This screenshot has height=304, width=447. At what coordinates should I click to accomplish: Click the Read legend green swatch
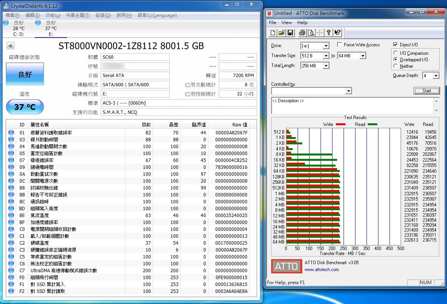click(x=372, y=124)
